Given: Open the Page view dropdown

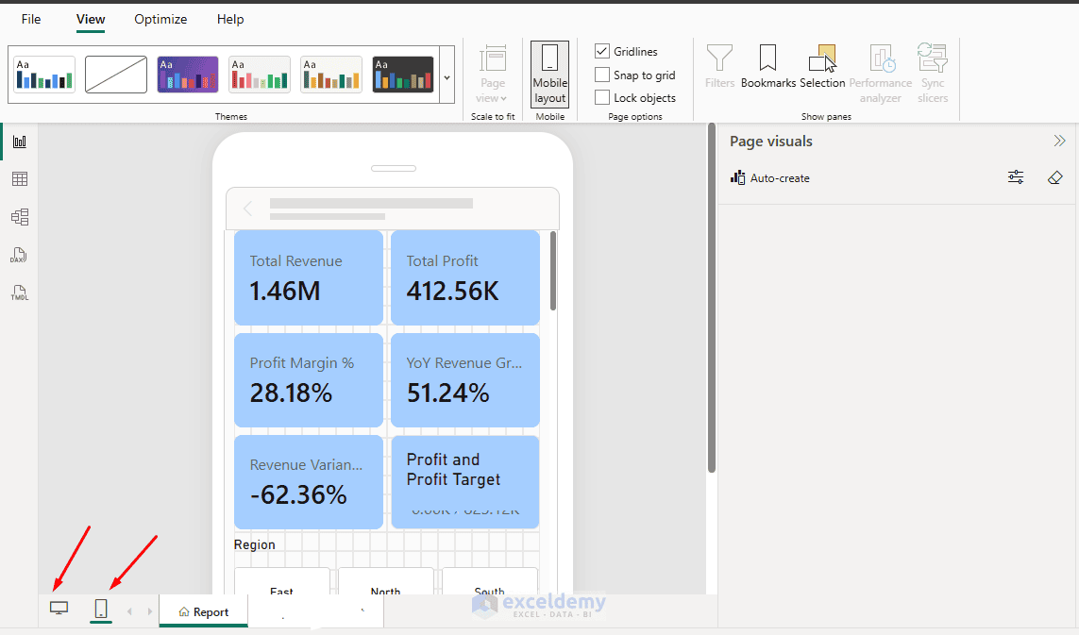Looking at the screenshot, I should (x=493, y=75).
